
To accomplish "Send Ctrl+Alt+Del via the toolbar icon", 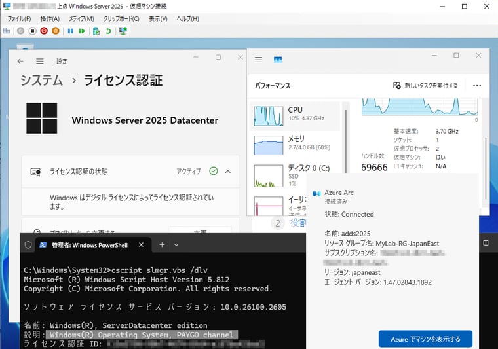I will pos(7,31).
